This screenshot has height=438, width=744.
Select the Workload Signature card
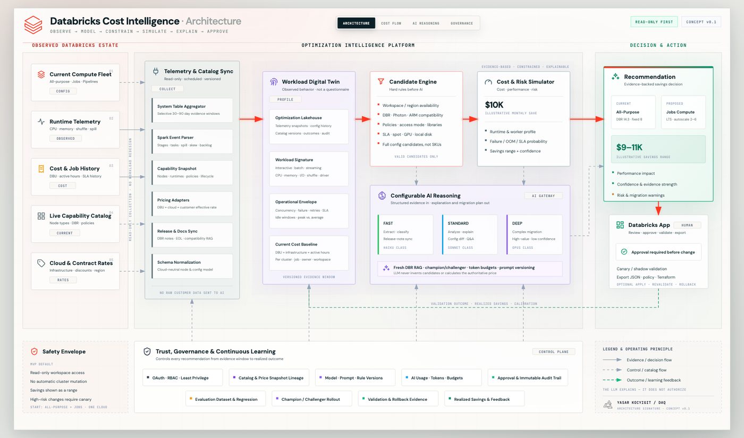[x=309, y=169]
